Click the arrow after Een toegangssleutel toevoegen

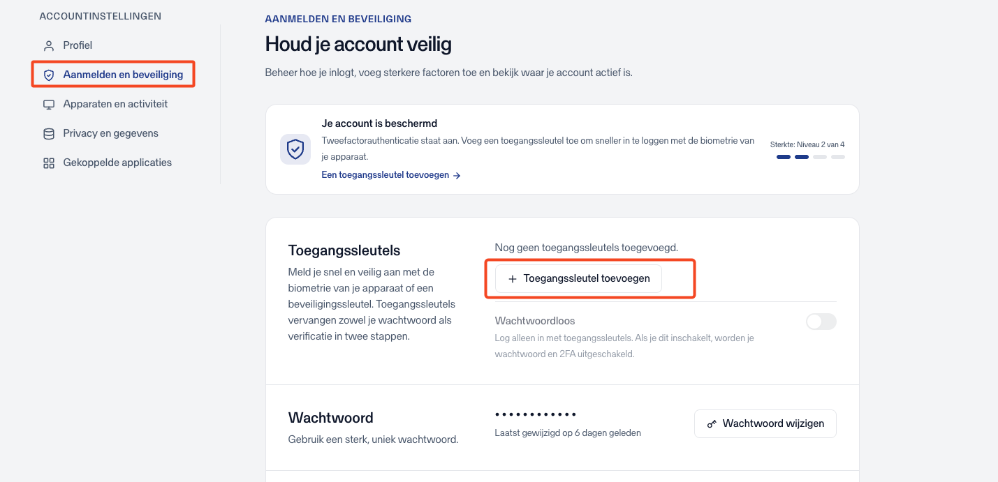tap(457, 176)
